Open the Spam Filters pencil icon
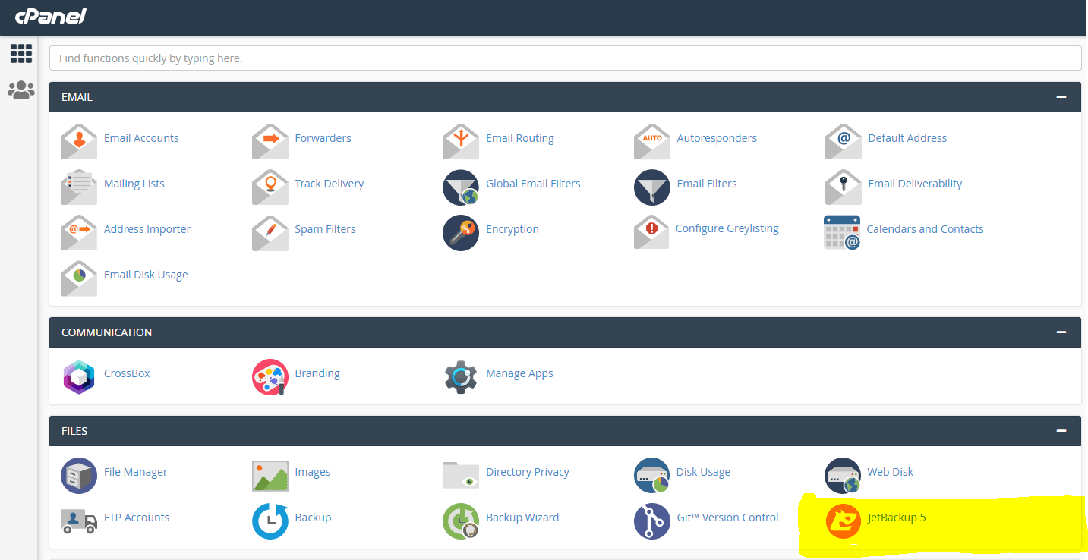The height and width of the screenshot is (560, 1088). [270, 232]
